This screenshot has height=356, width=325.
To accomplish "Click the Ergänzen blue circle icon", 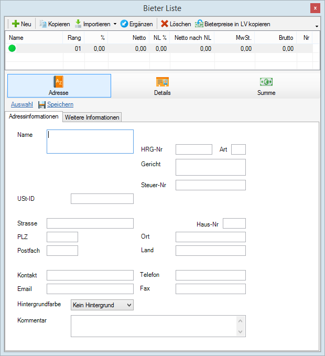I will (x=124, y=24).
